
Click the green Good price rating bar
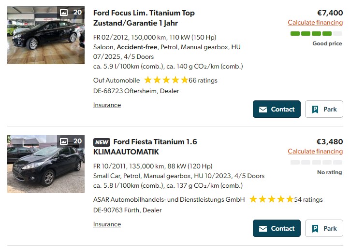click(316, 33)
